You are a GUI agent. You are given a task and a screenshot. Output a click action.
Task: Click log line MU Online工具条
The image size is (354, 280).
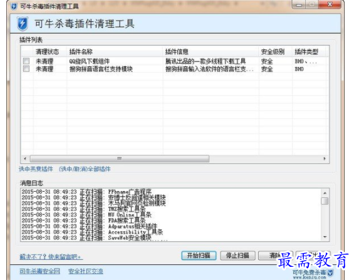click(x=86, y=215)
